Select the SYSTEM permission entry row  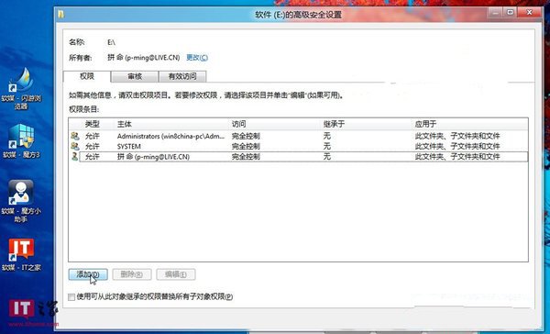[299, 146]
